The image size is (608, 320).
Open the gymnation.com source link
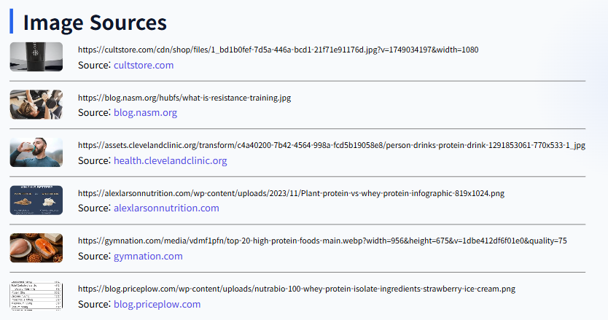click(148, 257)
